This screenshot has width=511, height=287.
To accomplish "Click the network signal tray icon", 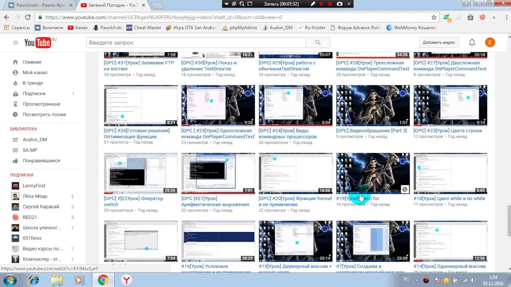I will click(465, 280).
